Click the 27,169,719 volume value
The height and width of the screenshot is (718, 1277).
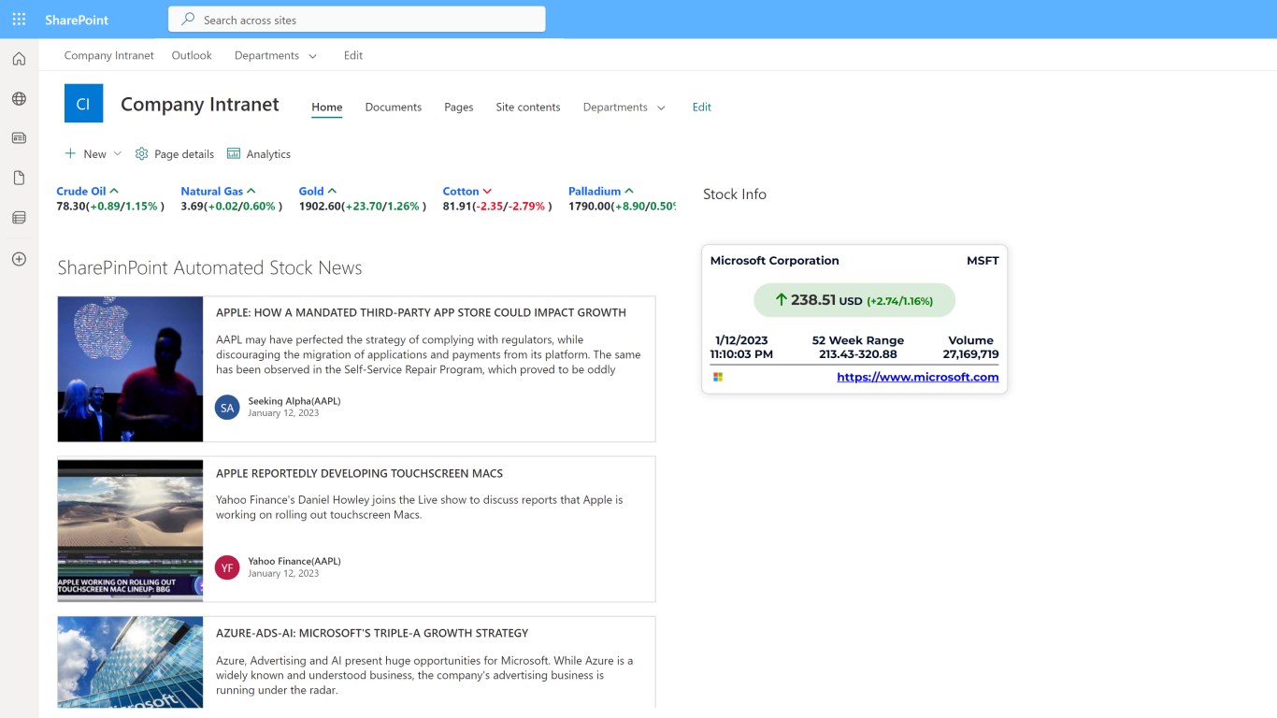[x=970, y=354]
